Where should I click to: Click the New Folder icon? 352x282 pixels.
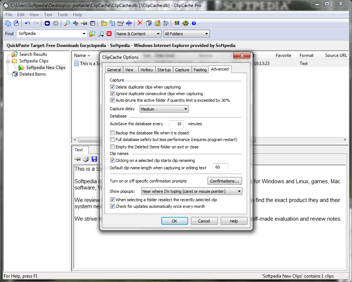point(104,23)
